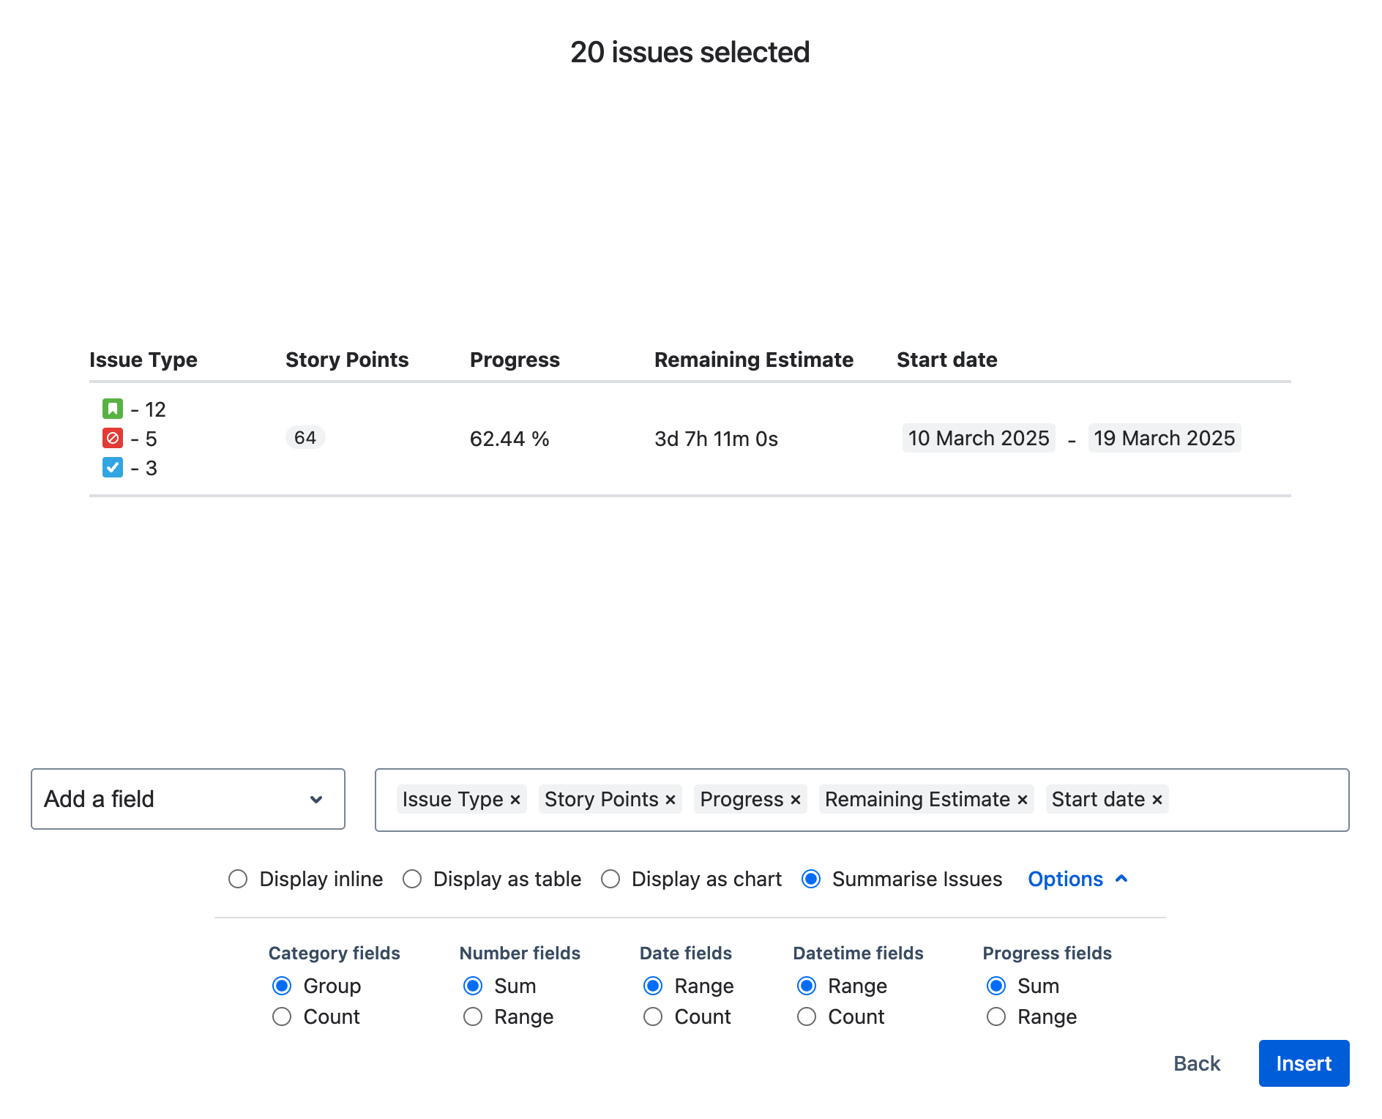
Task: Click the Remaining Estimate column header
Action: coord(754,360)
